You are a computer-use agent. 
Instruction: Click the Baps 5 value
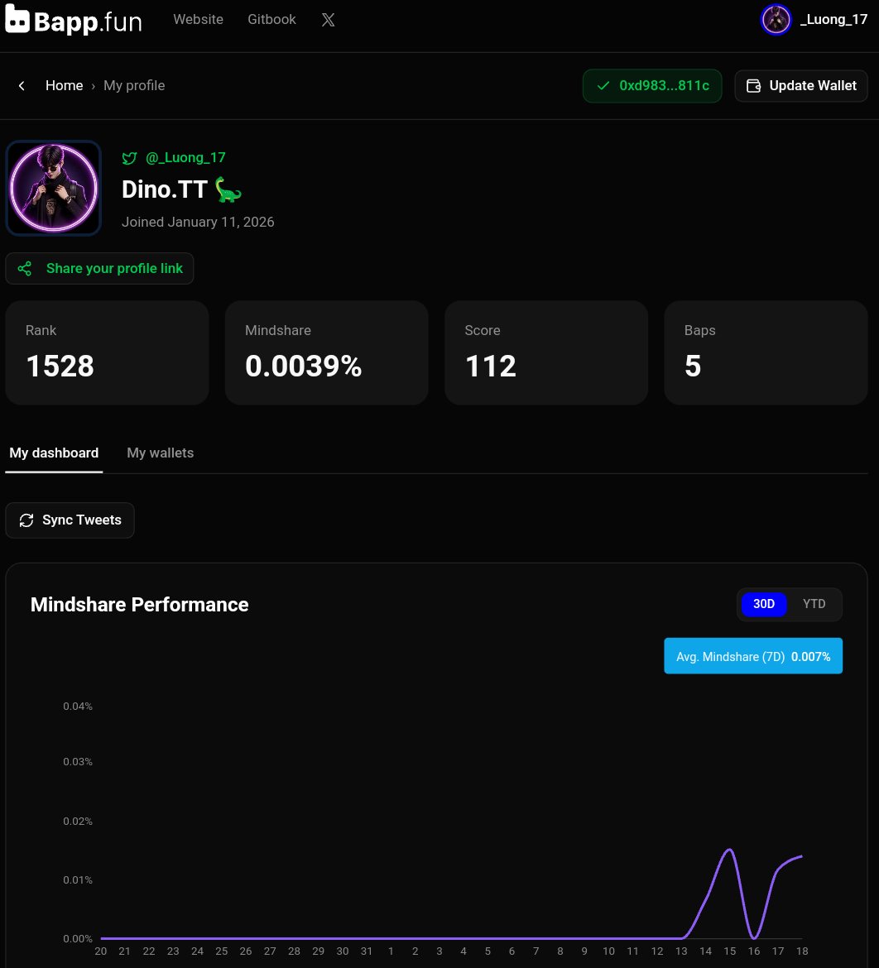(693, 366)
